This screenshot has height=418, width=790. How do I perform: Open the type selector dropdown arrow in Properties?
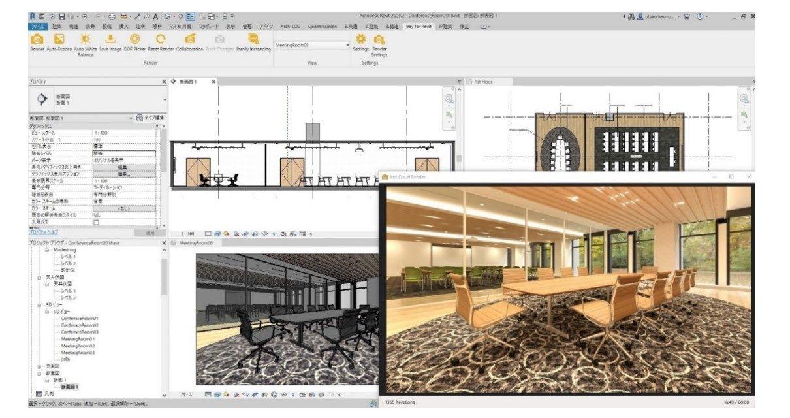click(x=165, y=100)
